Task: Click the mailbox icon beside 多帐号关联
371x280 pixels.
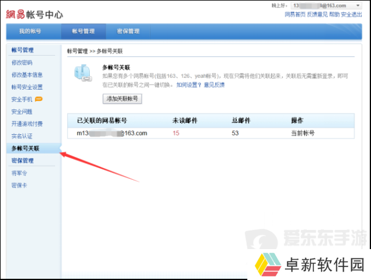Action: (83, 73)
